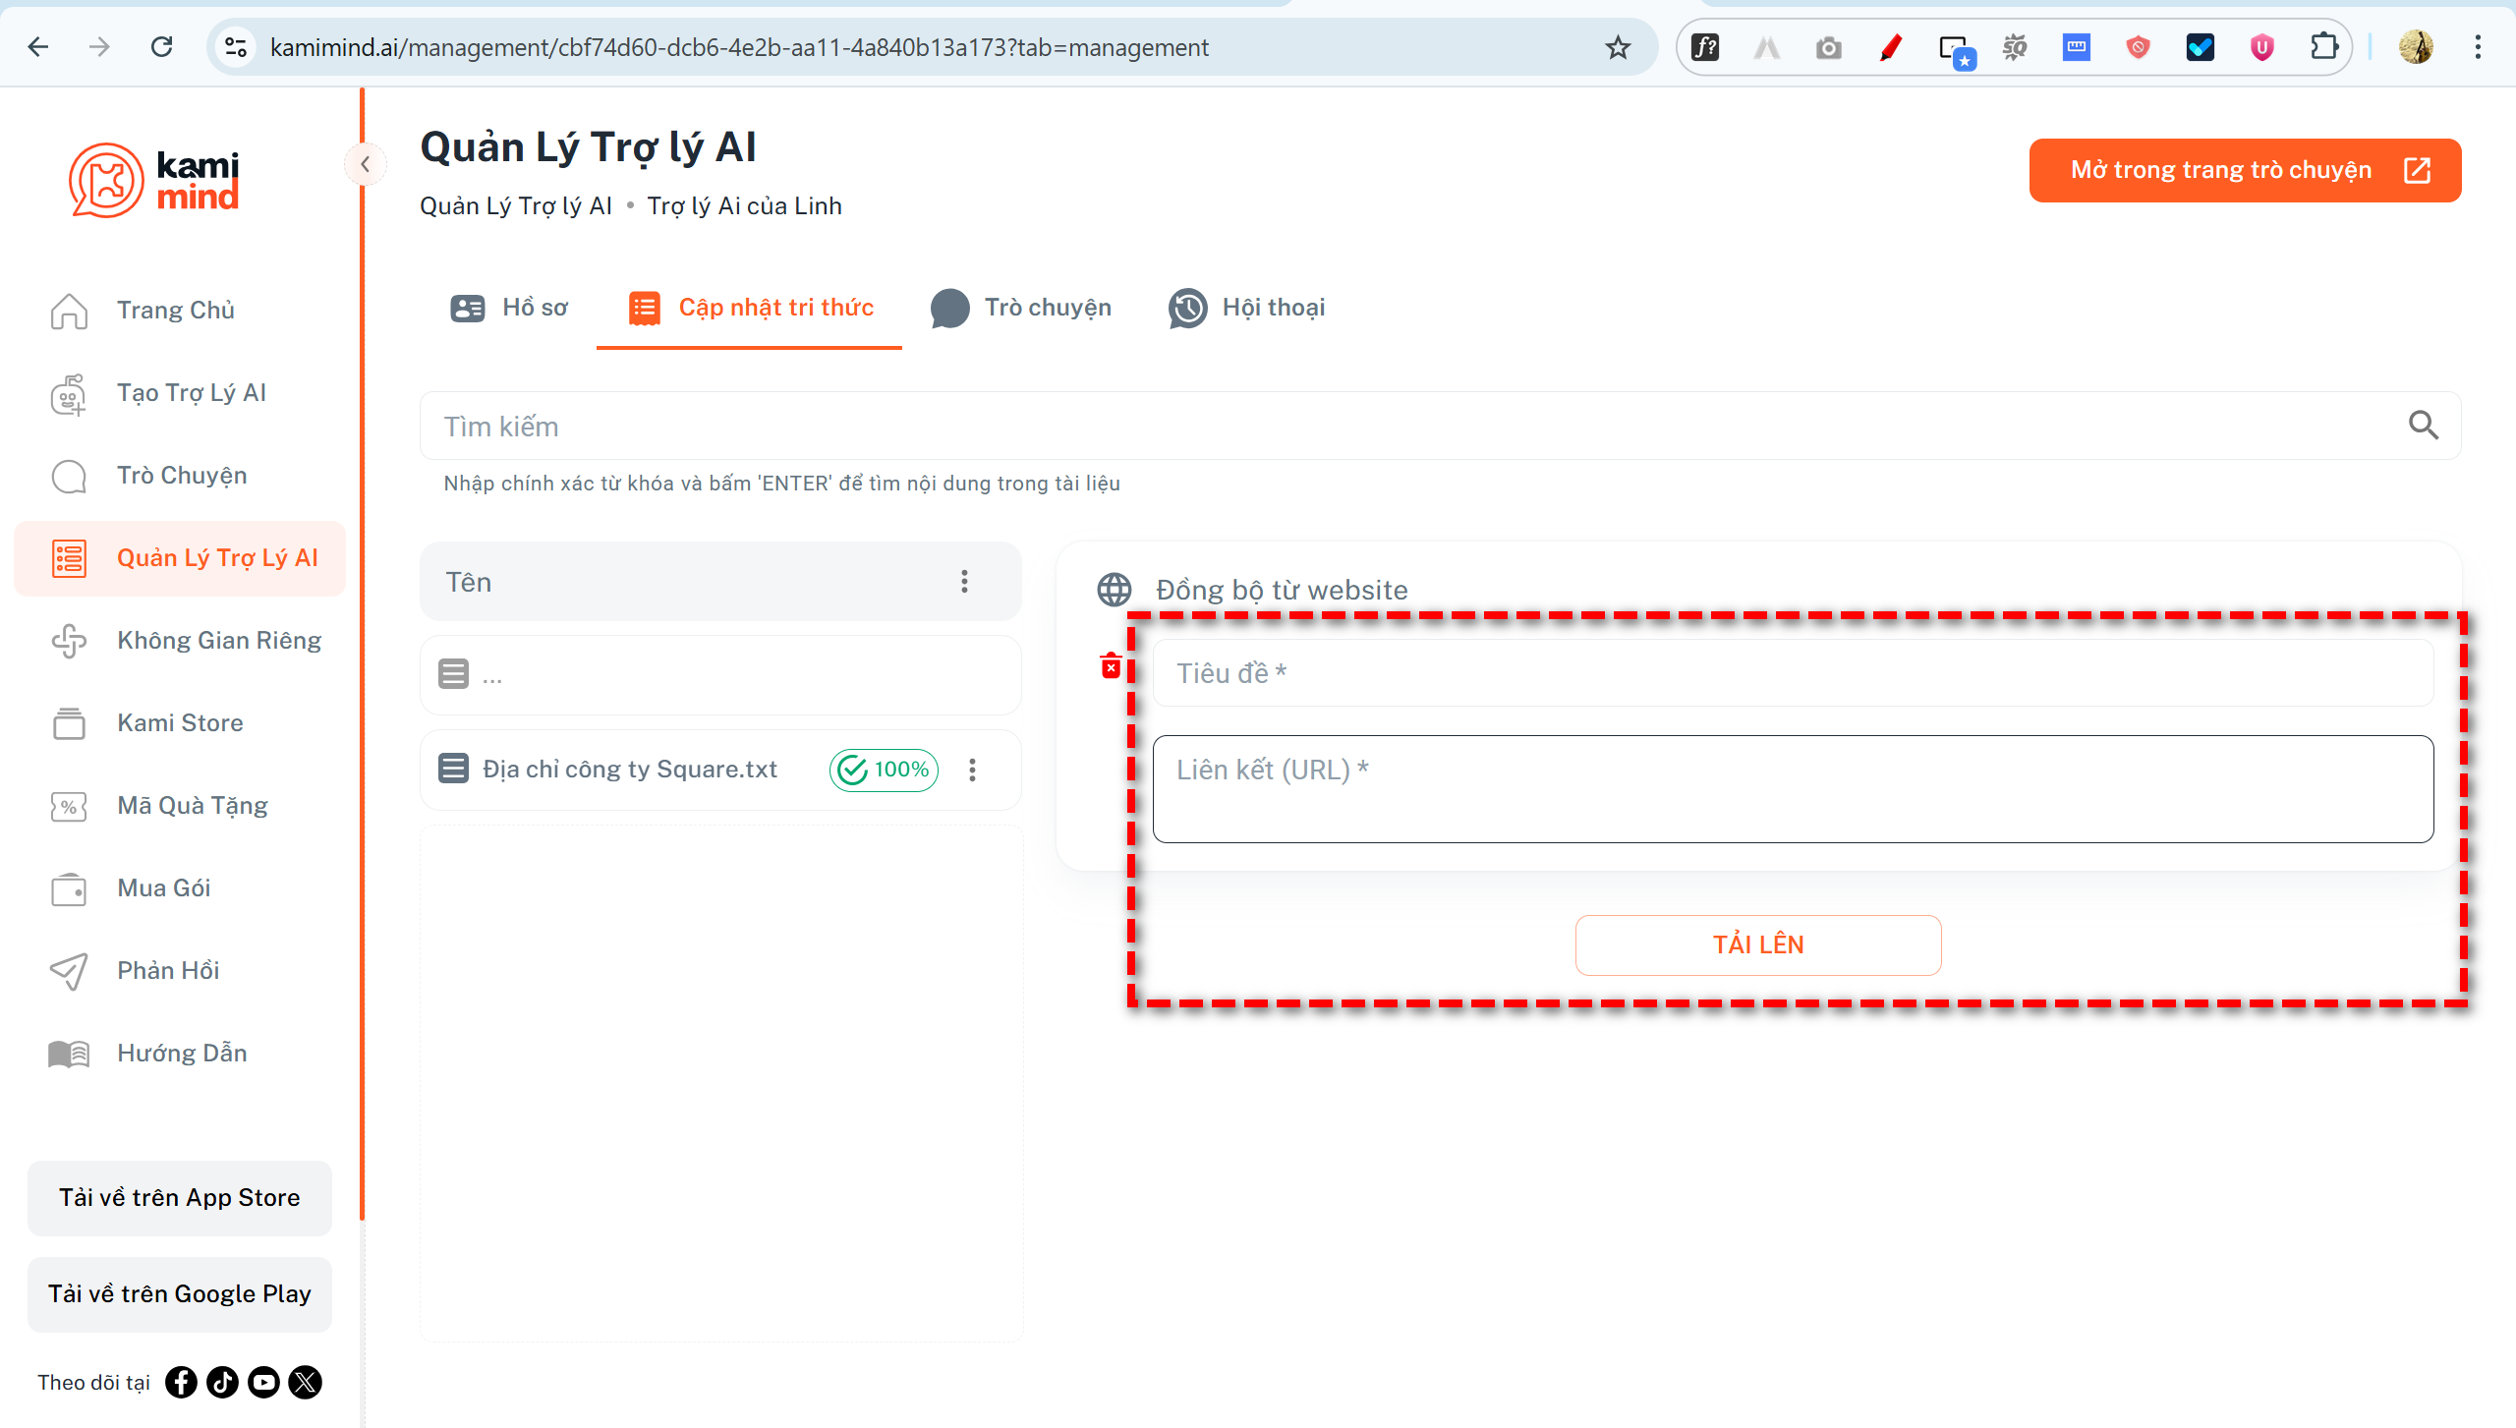This screenshot has height=1428, width=2516.
Task: Go to Tạo Trợ Lý AI in the sidebar
Action: coord(191,393)
